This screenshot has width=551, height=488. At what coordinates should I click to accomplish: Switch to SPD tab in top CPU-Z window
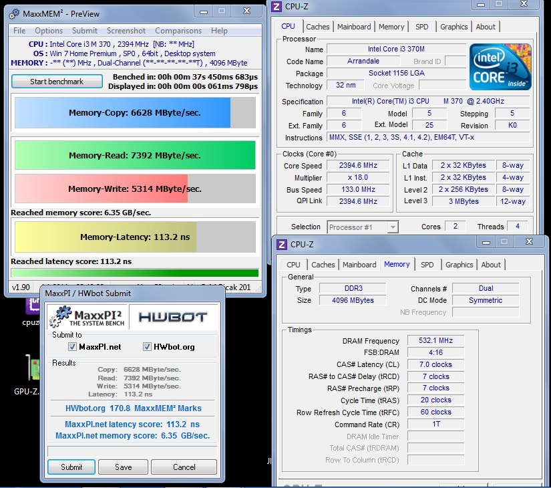[421, 27]
